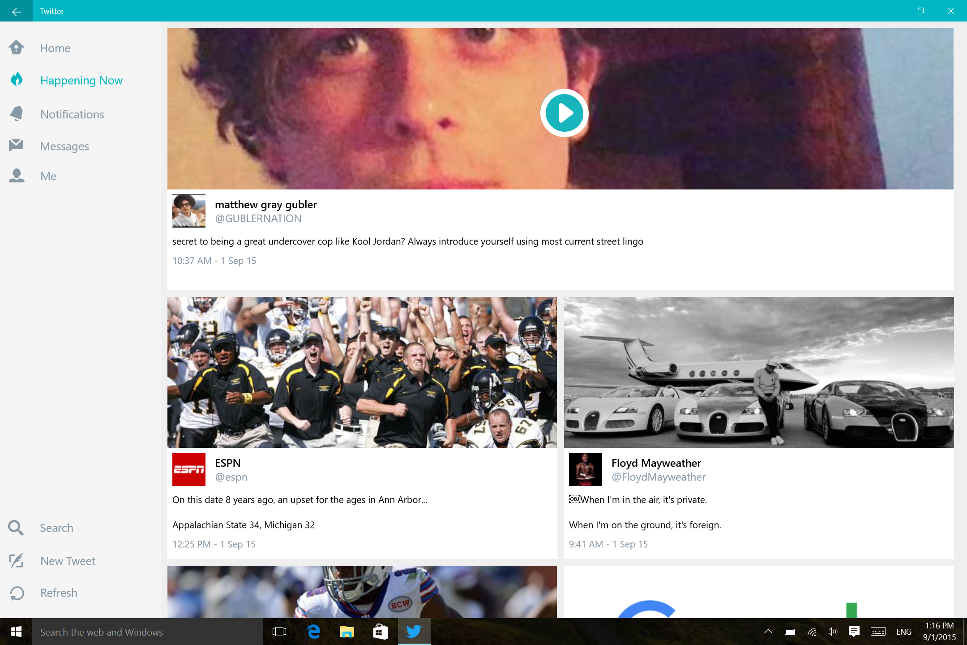
Task: Click the @espn handle
Action: click(231, 477)
